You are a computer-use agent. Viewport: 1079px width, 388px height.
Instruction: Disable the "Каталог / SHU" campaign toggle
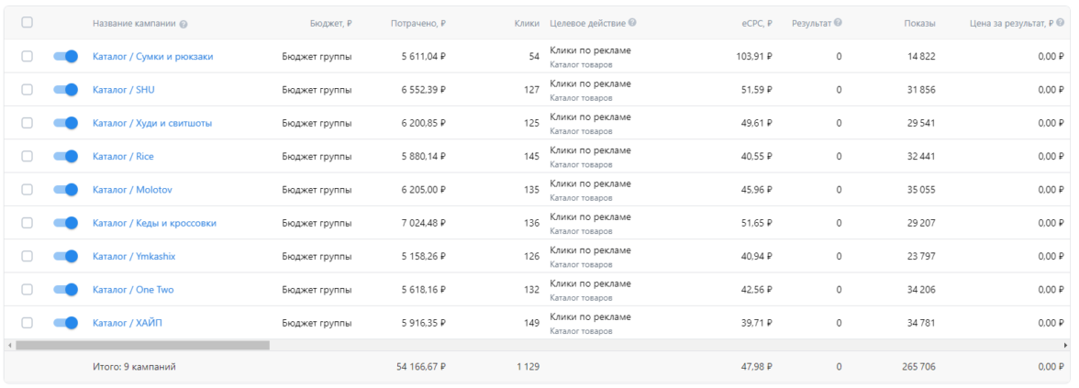coord(66,90)
